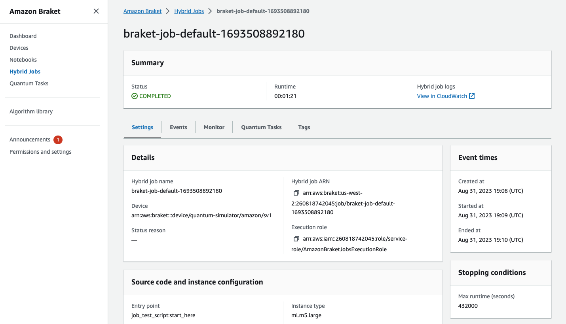Viewport: 566px width, 324px height.
Task: Copy the Hybrid job ARN
Action: (296, 193)
